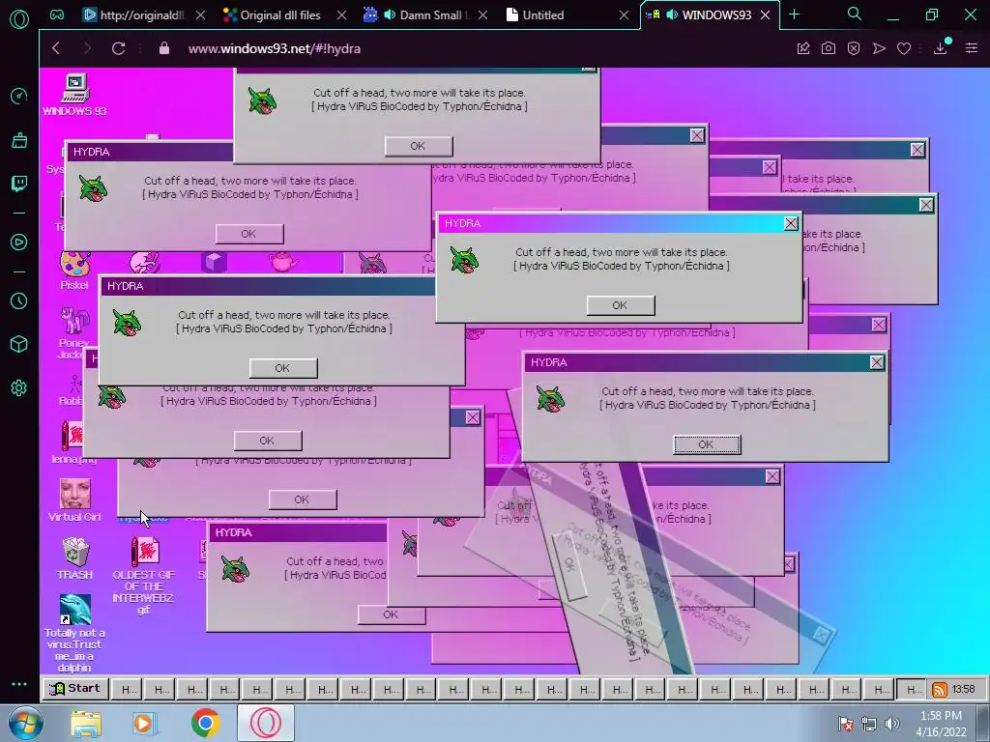The height and width of the screenshot is (742, 990).
Task: Click the edit pencil icon in address bar
Action: [x=803, y=48]
